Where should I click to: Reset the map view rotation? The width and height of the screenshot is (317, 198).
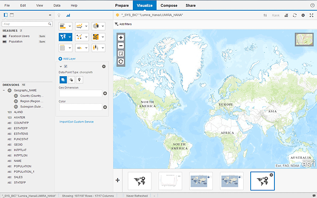point(121,62)
